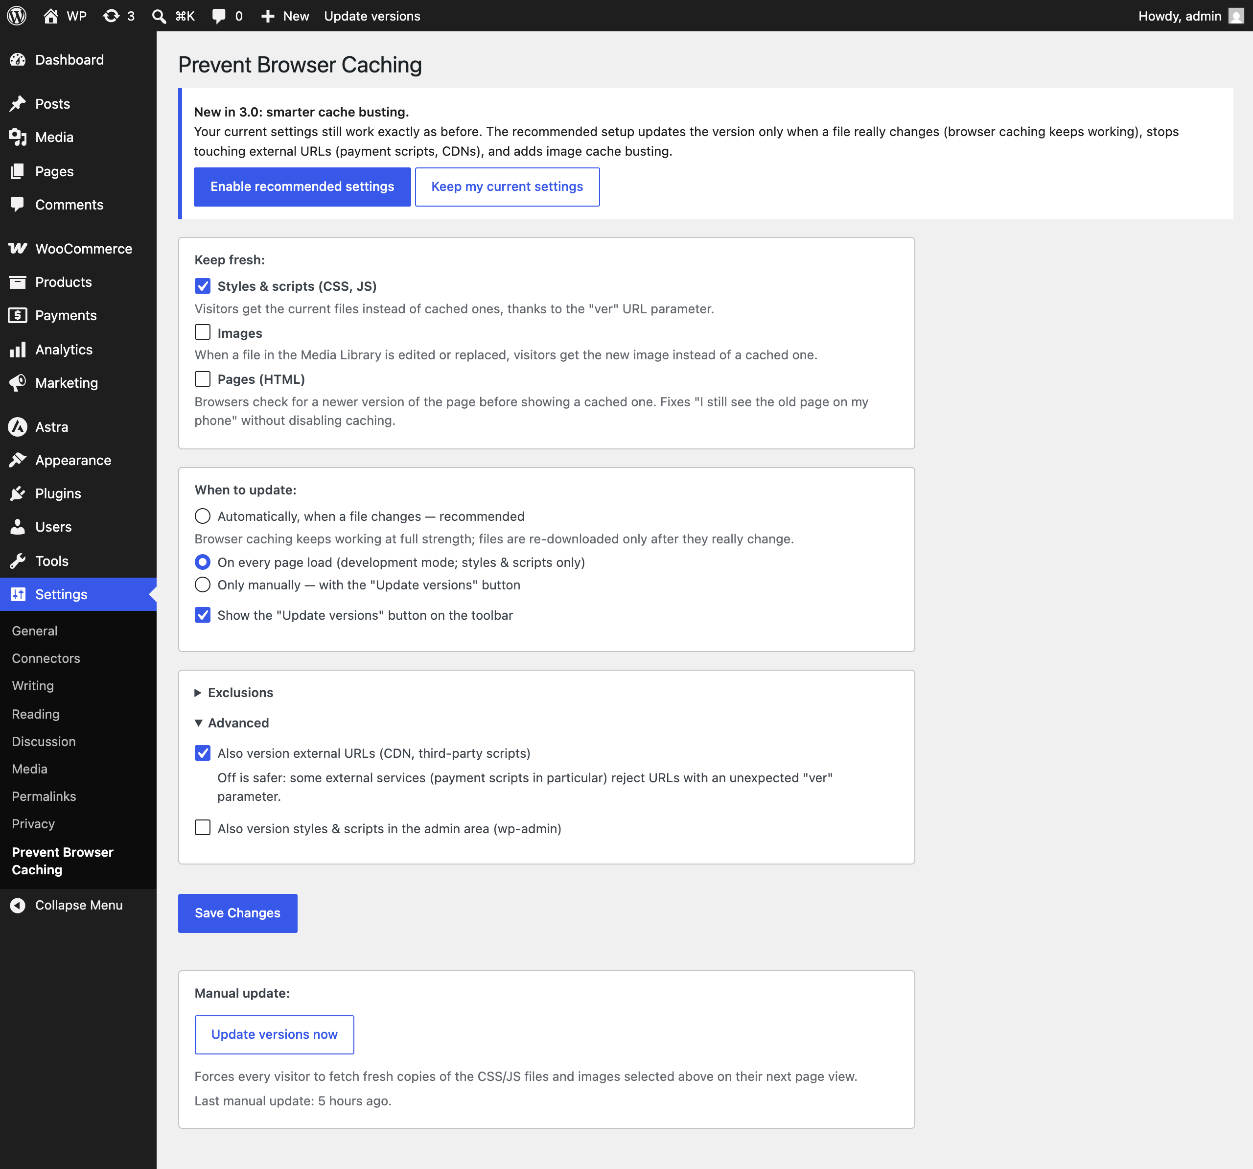Click the Media icon in the main sidebar

point(18,137)
